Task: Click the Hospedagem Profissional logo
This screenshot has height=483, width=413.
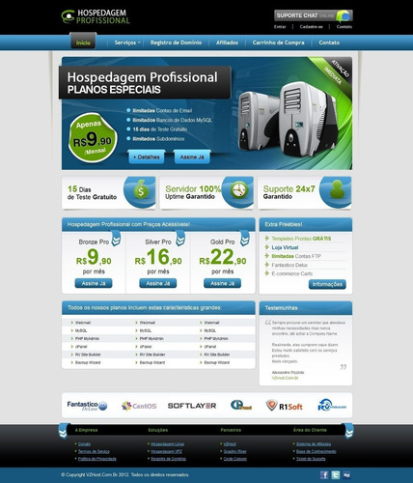Action: [96, 16]
